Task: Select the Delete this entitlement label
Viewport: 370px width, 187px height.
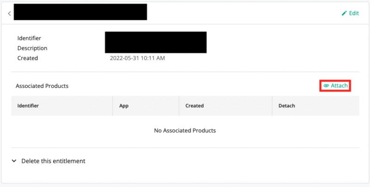Action: click(54, 161)
